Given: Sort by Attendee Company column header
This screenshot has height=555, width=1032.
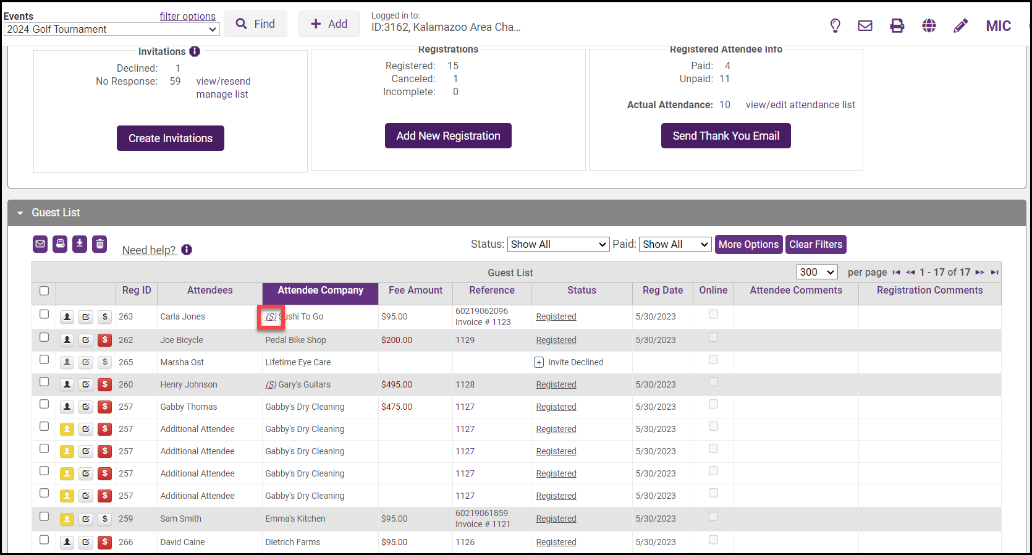Looking at the screenshot, I should click(320, 290).
